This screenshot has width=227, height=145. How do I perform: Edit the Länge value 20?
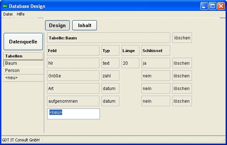[x=130, y=63]
